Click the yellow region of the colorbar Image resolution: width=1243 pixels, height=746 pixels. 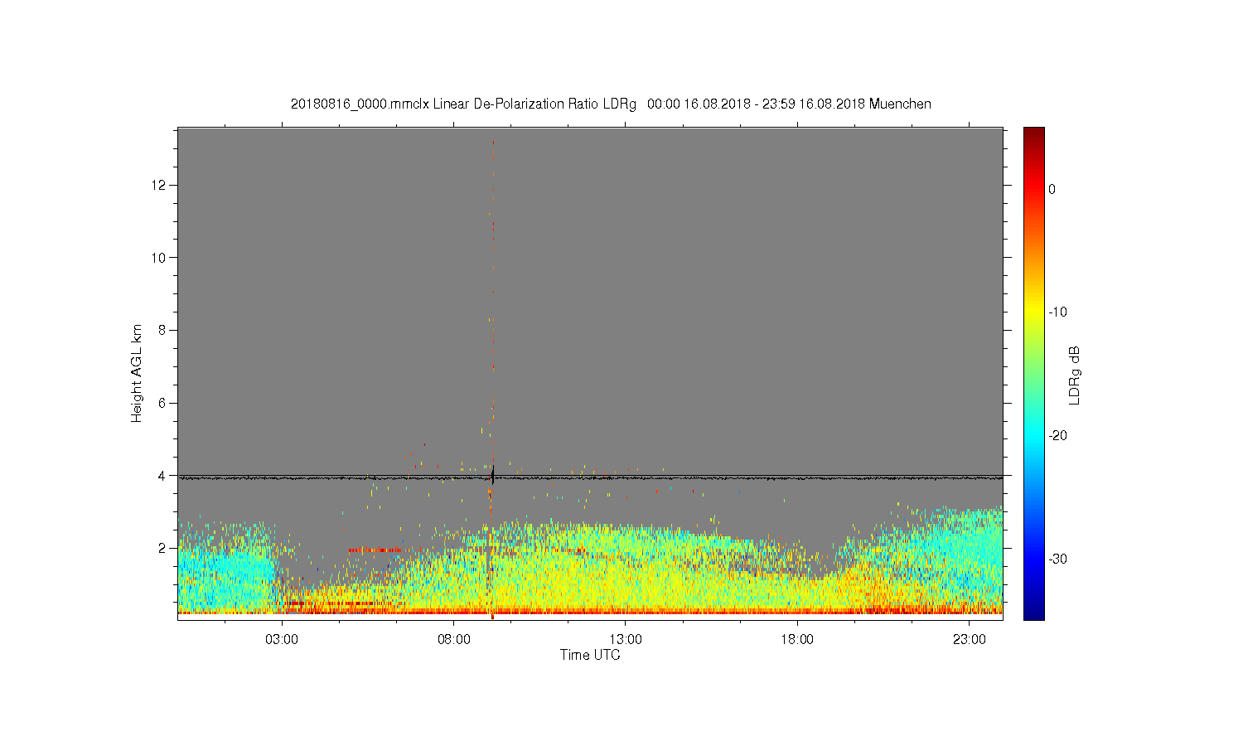pos(1033,312)
